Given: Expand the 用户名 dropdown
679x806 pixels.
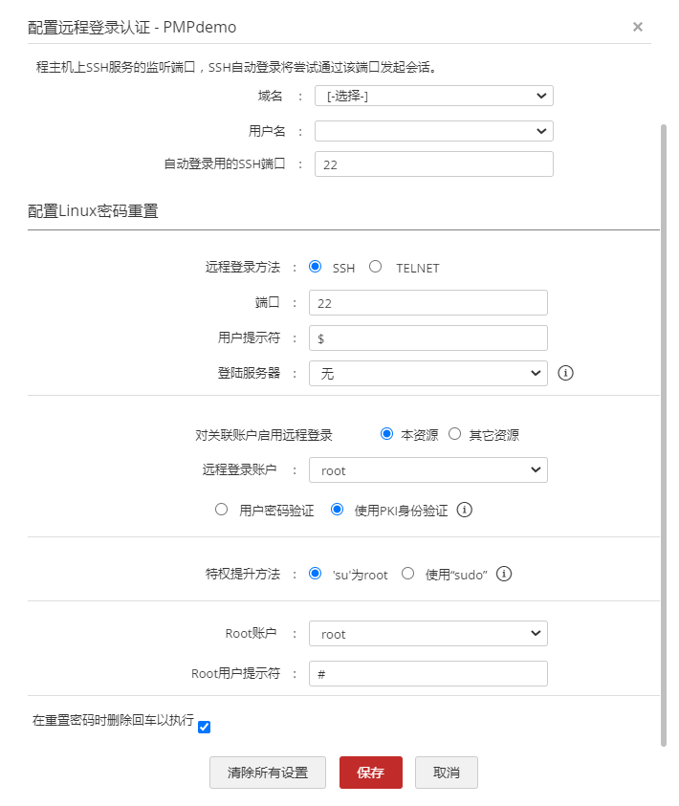Looking at the screenshot, I should (433, 131).
